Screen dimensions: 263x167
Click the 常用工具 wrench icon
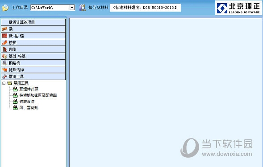pyautogui.click(x=4, y=77)
